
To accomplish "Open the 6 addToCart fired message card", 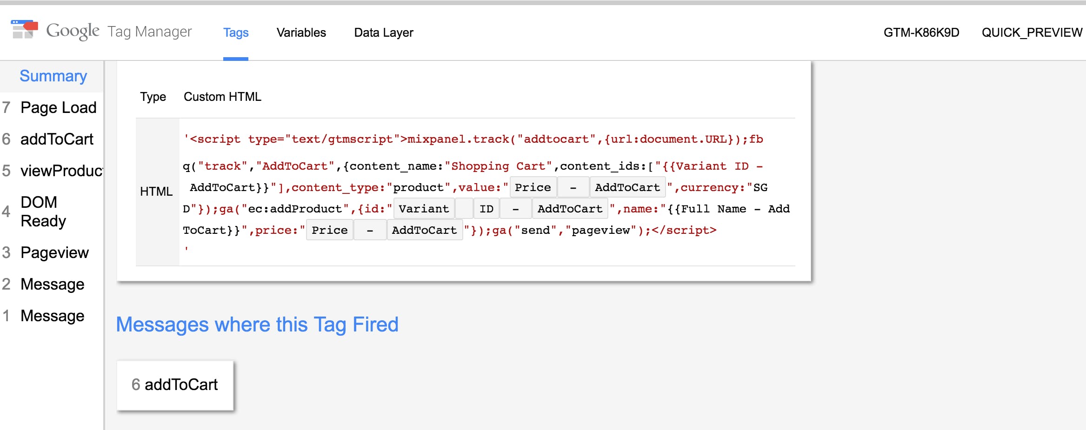I will coord(175,385).
